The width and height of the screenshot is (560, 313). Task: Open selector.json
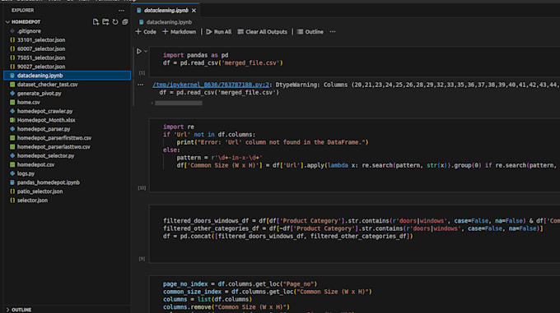(x=32, y=200)
